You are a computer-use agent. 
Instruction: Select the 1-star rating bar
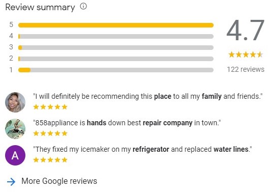(x=116, y=70)
